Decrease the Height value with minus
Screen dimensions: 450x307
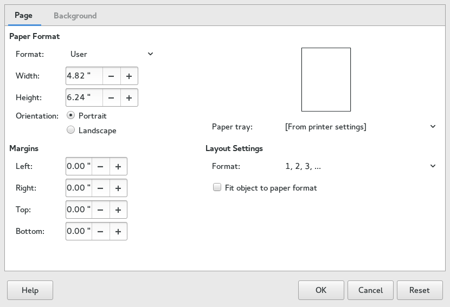coord(111,98)
